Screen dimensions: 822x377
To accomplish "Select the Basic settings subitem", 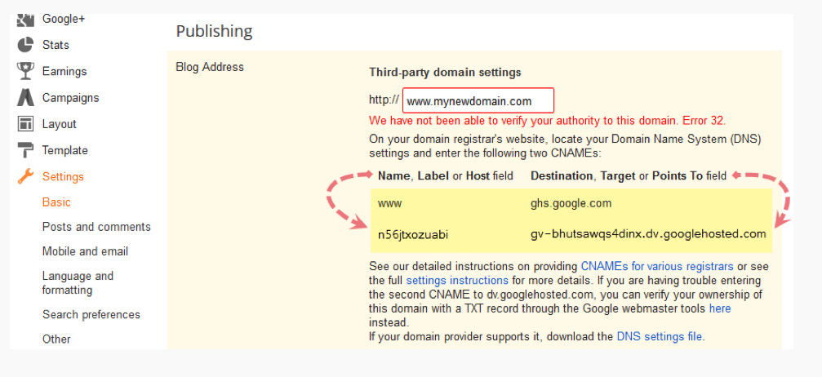I will click(56, 202).
